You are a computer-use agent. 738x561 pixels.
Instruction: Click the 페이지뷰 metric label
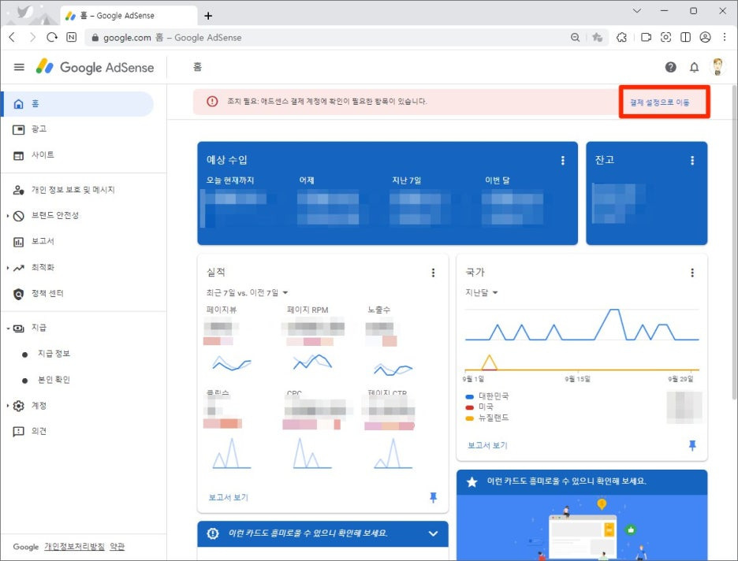(x=222, y=310)
